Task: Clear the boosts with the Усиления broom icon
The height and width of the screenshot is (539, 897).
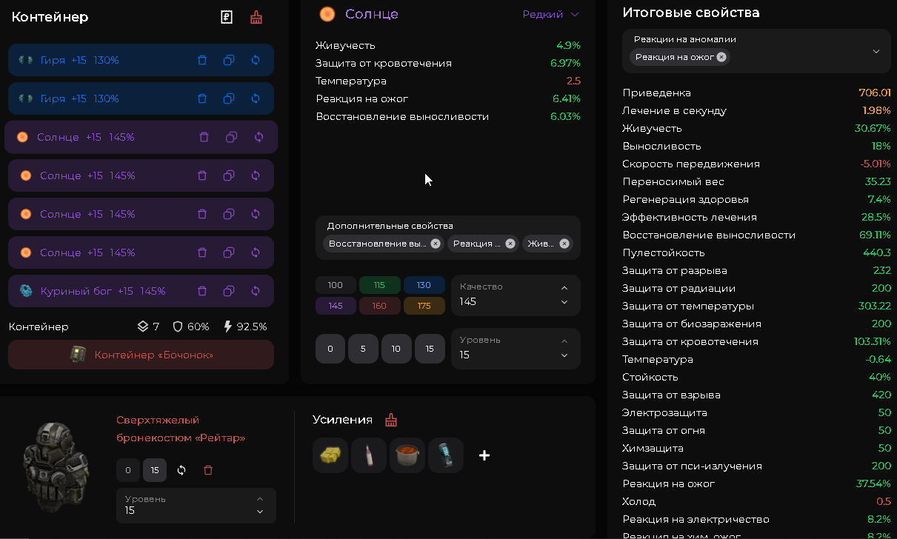Action: (391, 420)
